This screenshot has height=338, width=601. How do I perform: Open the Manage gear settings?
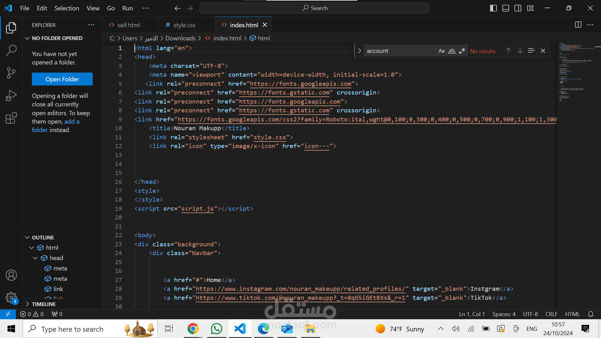coord(11,298)
